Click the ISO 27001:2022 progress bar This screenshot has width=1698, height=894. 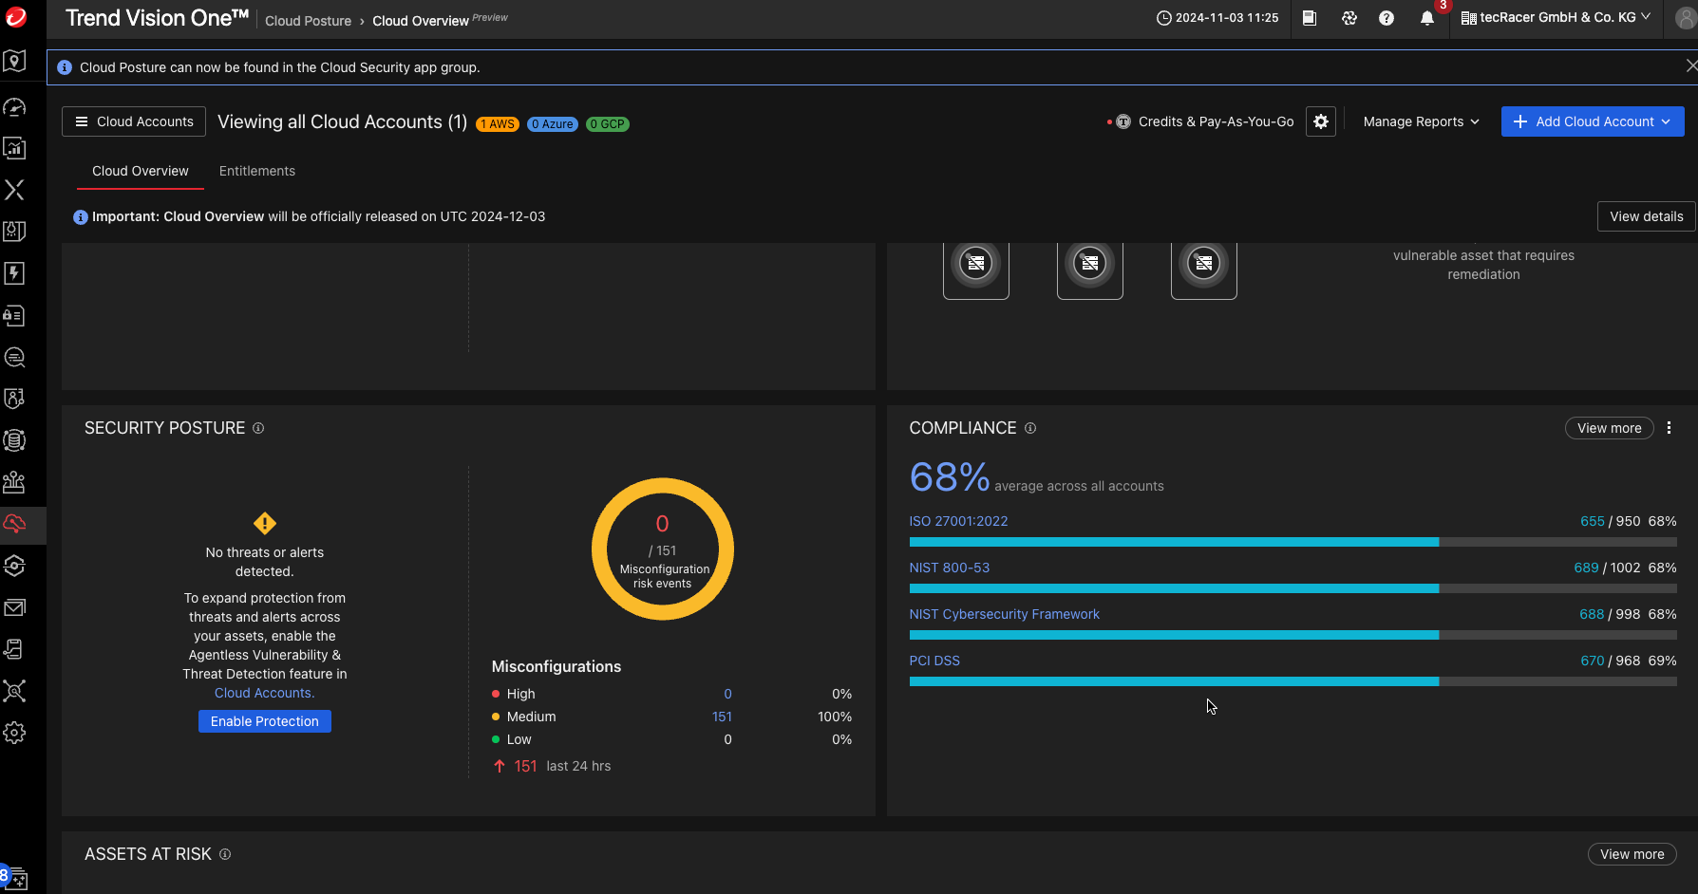coord(1292,542)
